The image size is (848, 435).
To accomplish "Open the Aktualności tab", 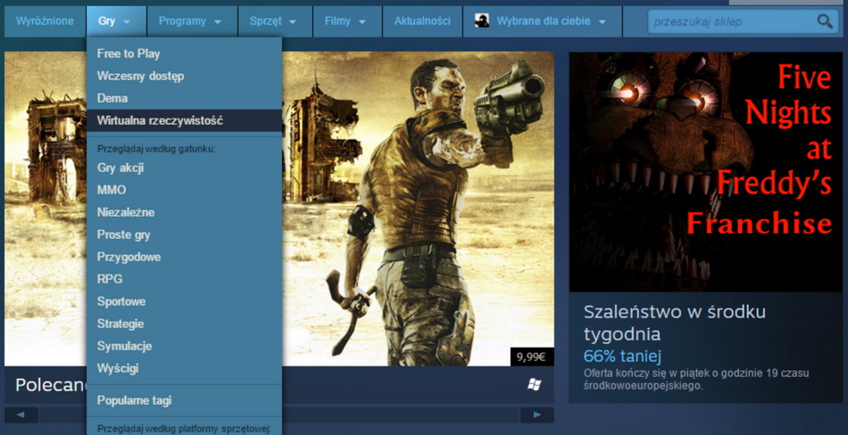I will [x=422, y=21].
